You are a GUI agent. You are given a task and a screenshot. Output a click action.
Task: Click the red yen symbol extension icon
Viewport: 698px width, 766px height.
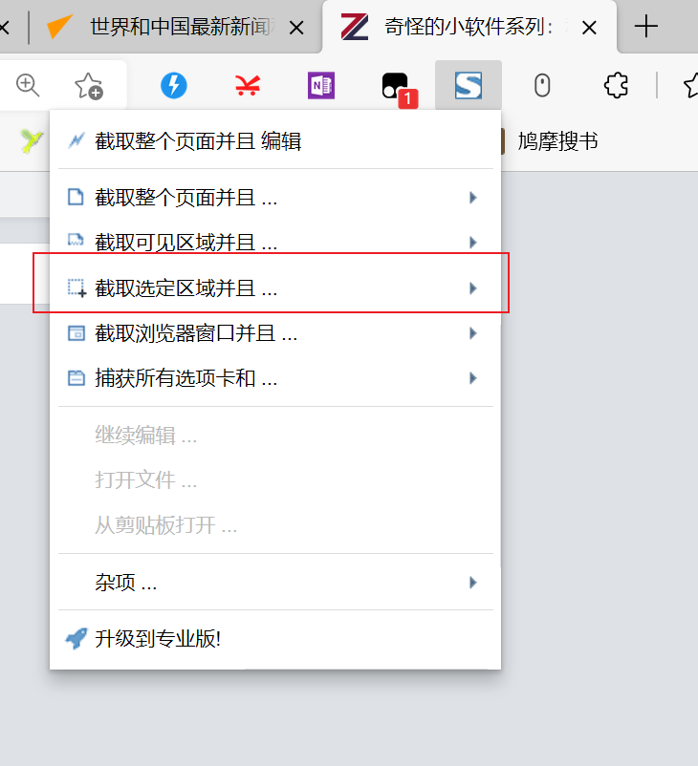pos(248,86)
